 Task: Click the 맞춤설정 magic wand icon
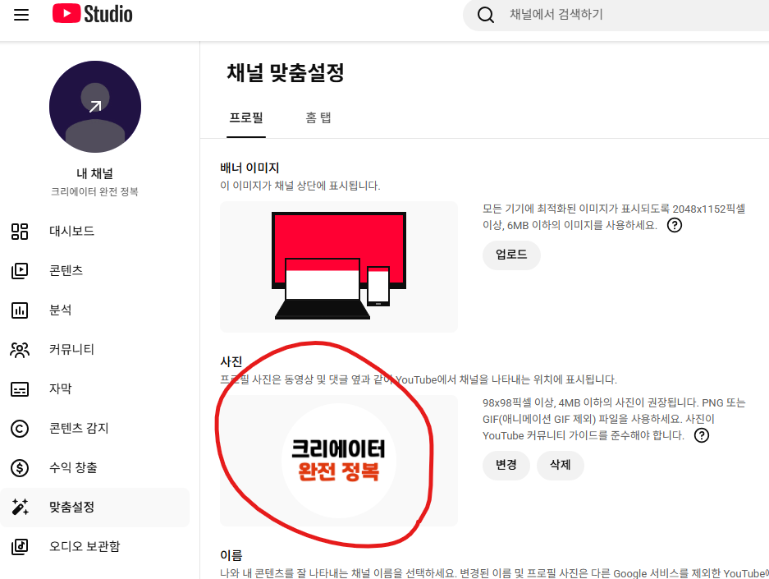tap(20, 507)
